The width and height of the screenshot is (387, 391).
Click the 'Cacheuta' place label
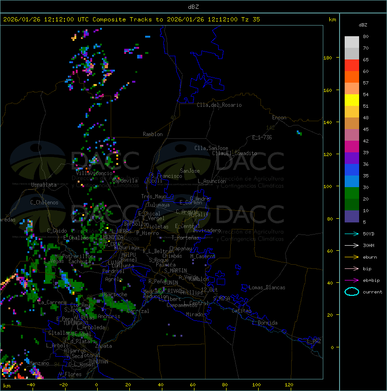click(80, 261)
